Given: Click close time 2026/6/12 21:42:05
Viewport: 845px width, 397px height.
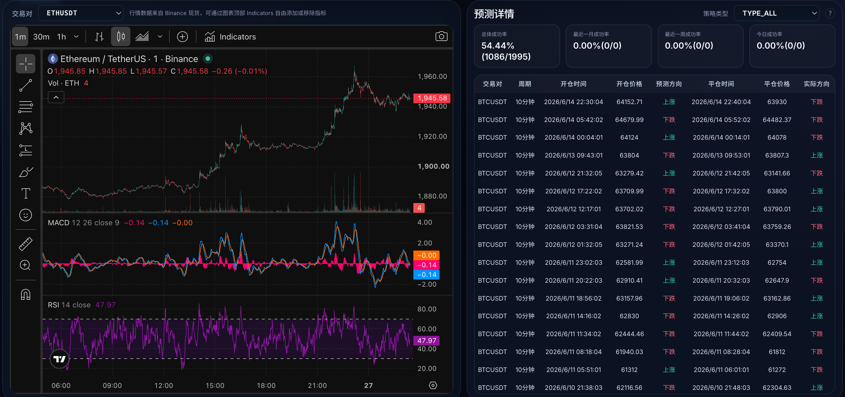Looking at the screenshot, I should tap(721, 173).
